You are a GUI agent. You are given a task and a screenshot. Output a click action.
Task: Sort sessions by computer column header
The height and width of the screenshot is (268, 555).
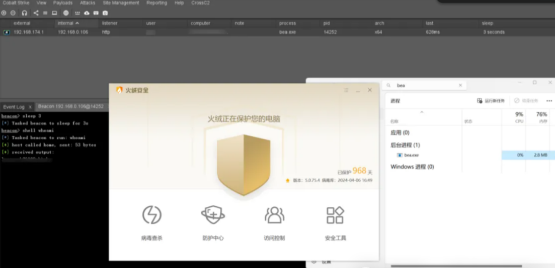200,23
